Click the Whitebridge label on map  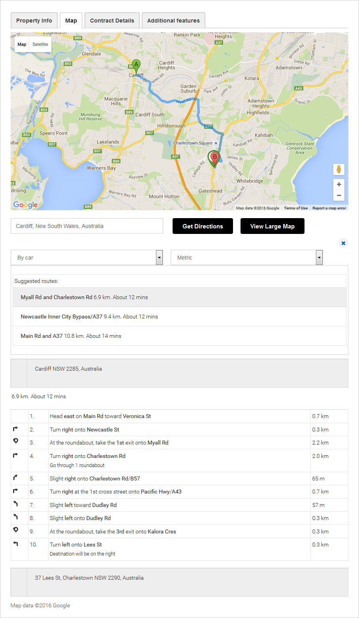click(250, 181)
